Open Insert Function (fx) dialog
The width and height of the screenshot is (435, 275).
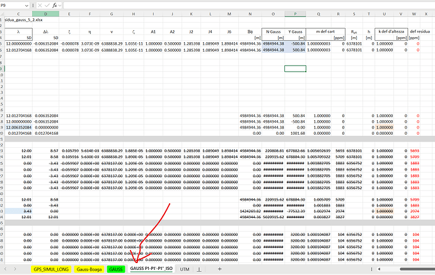coord(56,5)
